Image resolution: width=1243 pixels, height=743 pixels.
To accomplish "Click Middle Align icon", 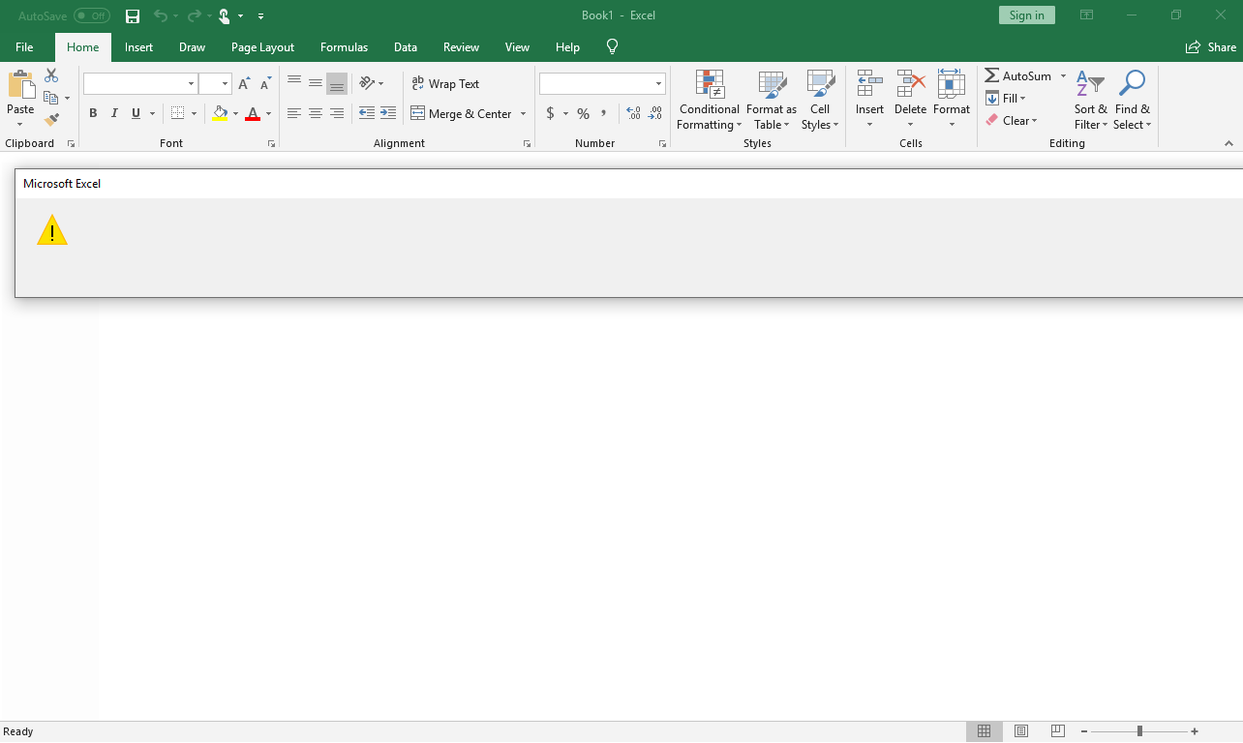I will click(x=316, y=83).
